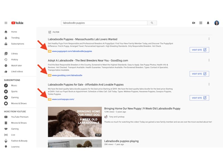This screenshot has height=167, width=223.
Task: Open options menu for PuppySpot ad
Action: [209, 39]
